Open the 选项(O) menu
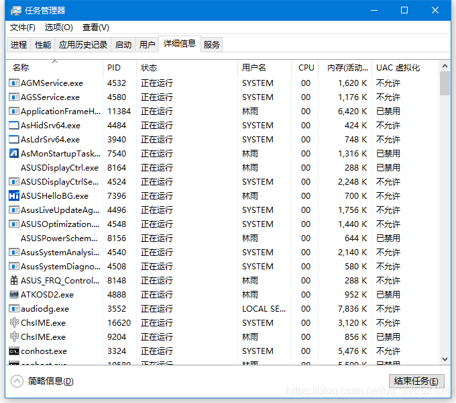Screen dimensions: 456x403 tap(59, 28)
